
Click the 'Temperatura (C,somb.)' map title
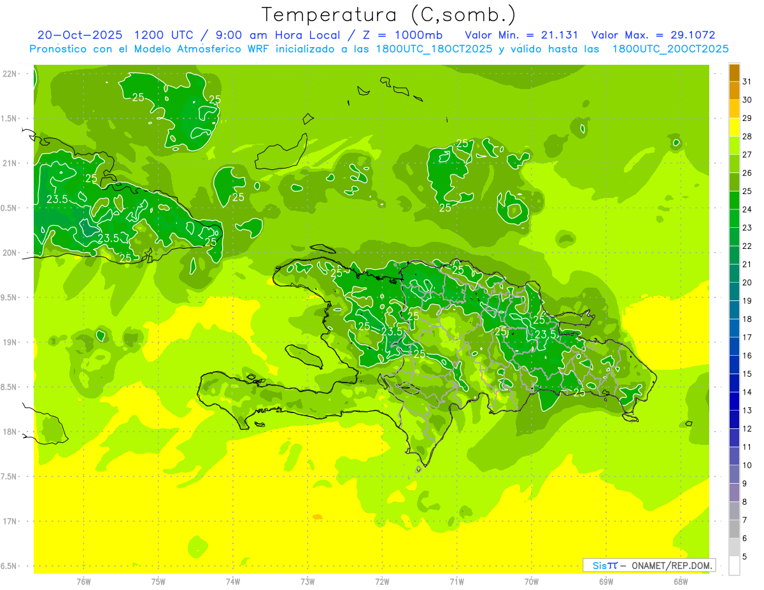pos(389,15)
